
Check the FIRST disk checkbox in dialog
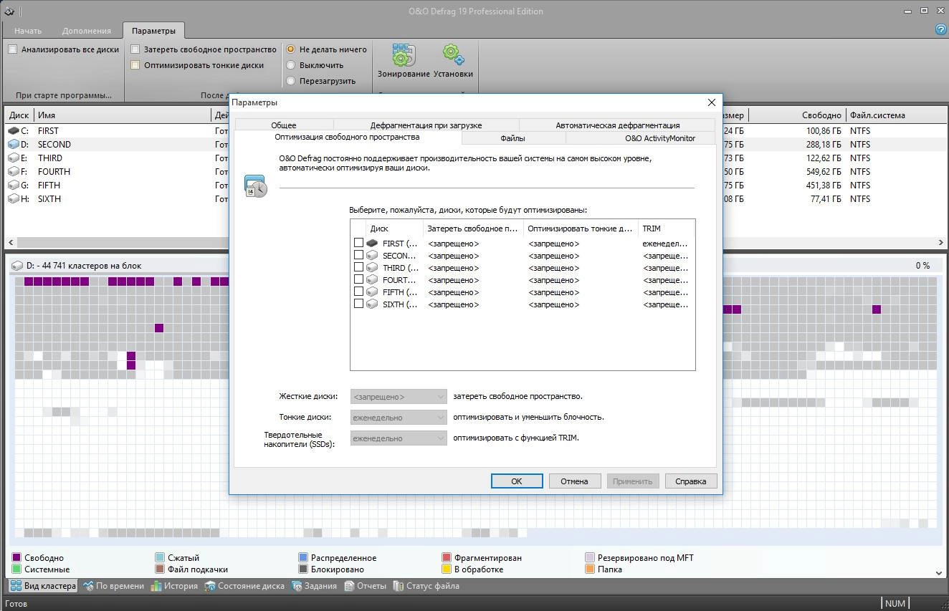click(x=358, y=244)
